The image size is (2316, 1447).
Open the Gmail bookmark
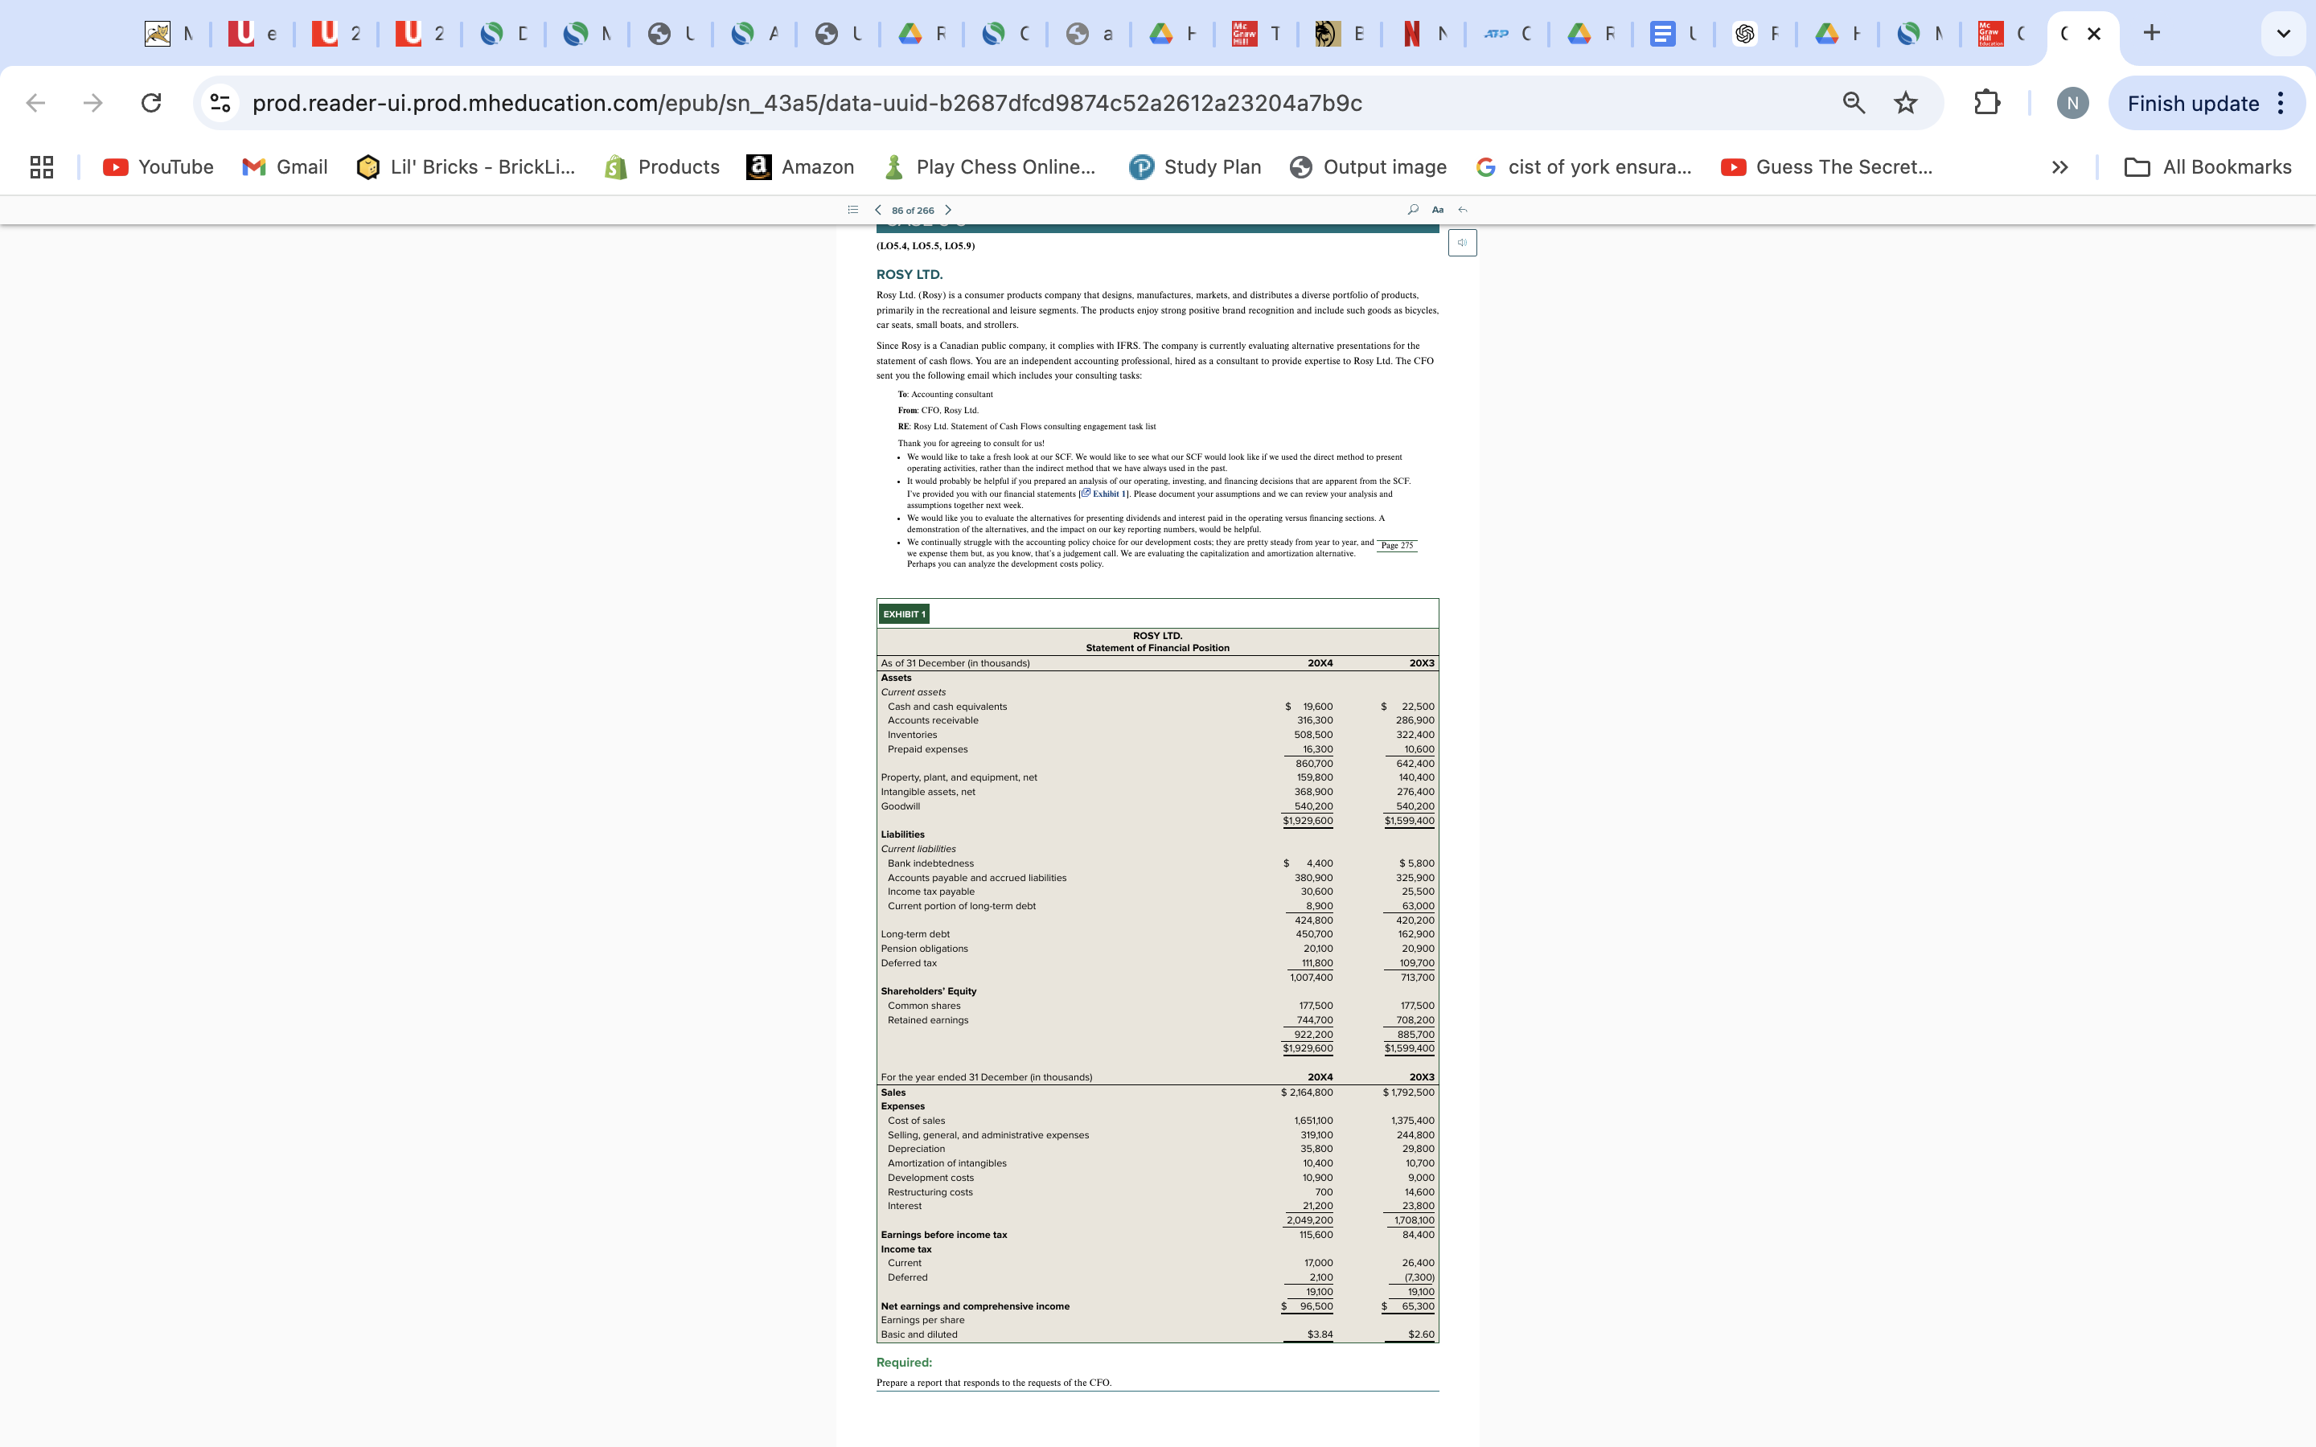tap(284, 167)
